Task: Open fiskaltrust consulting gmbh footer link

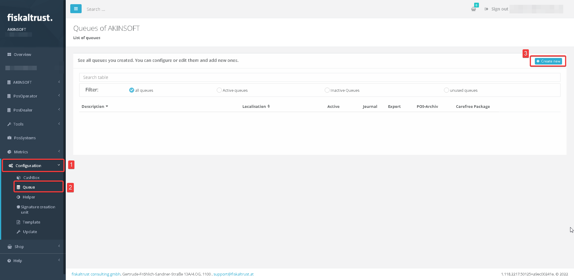Action: (x=96, y=274)
